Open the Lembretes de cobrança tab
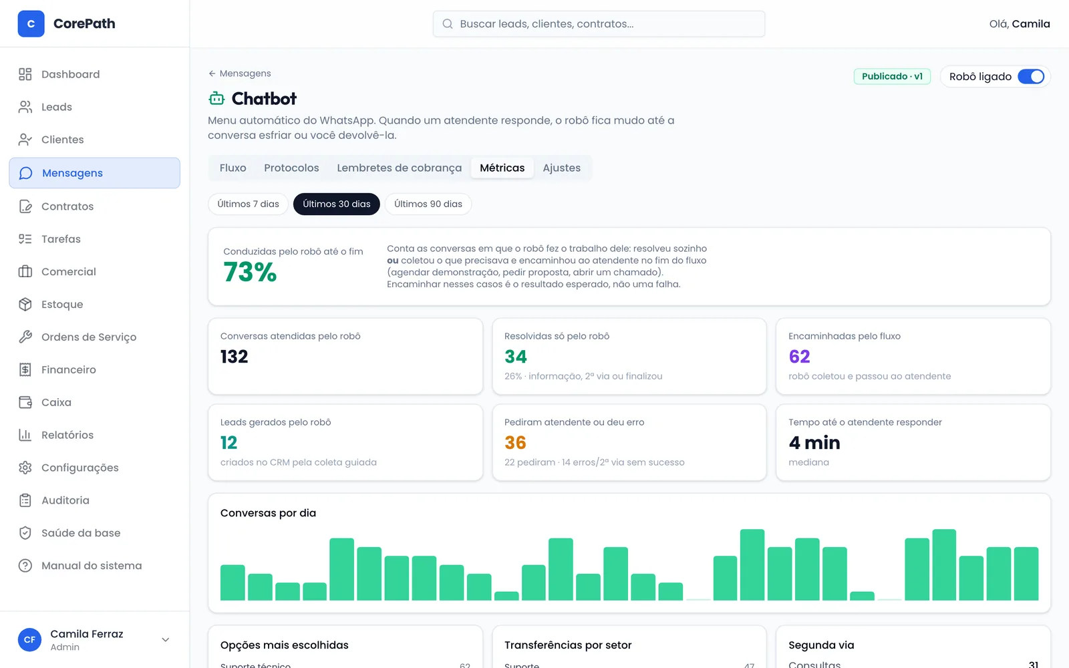1069x668 pixels. click(x=400, y=168)
